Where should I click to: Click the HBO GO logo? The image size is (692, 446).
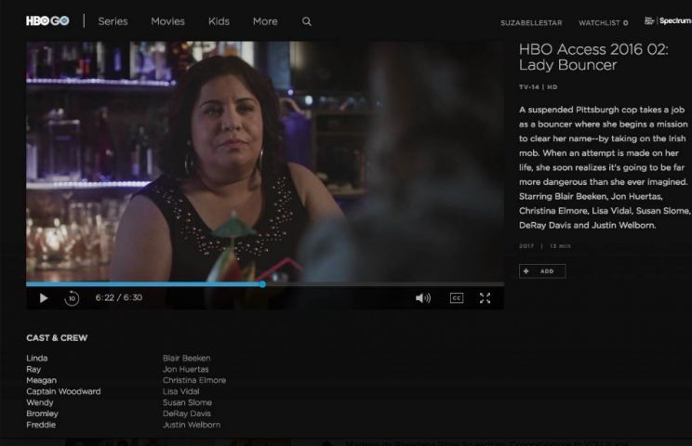[x=47, y=20]
